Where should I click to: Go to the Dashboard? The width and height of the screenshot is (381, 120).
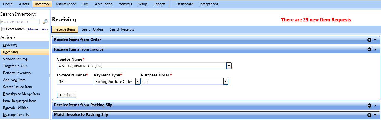click(x=185, y=4)
